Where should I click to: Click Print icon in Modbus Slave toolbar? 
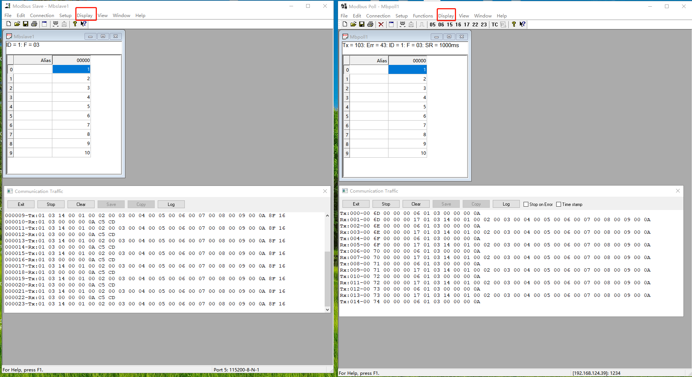(x=34, y=24)
